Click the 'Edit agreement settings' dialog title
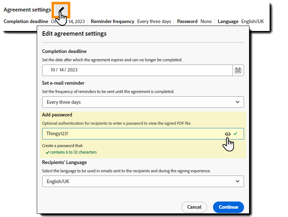The height and width of the screenshot is (217, 288). coord(74,34)
